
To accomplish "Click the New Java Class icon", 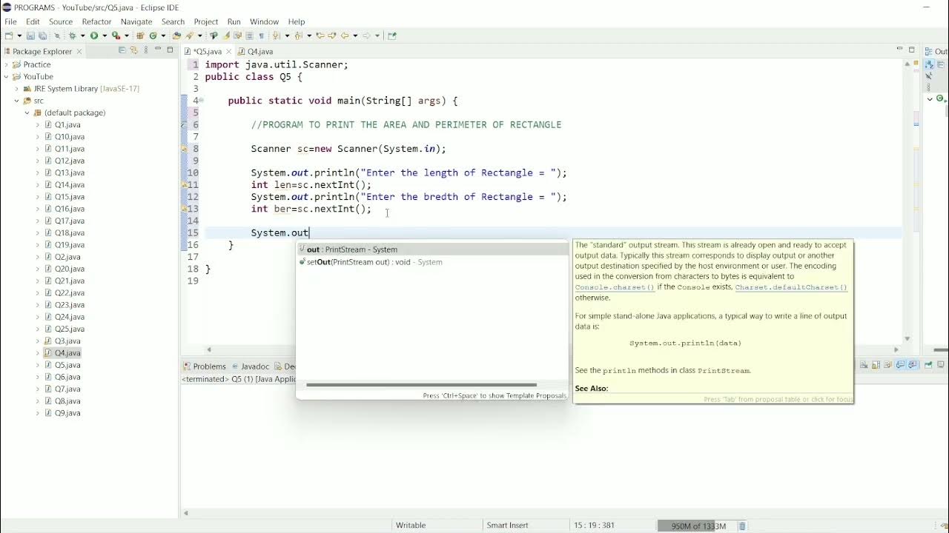I will click(153, 36).
